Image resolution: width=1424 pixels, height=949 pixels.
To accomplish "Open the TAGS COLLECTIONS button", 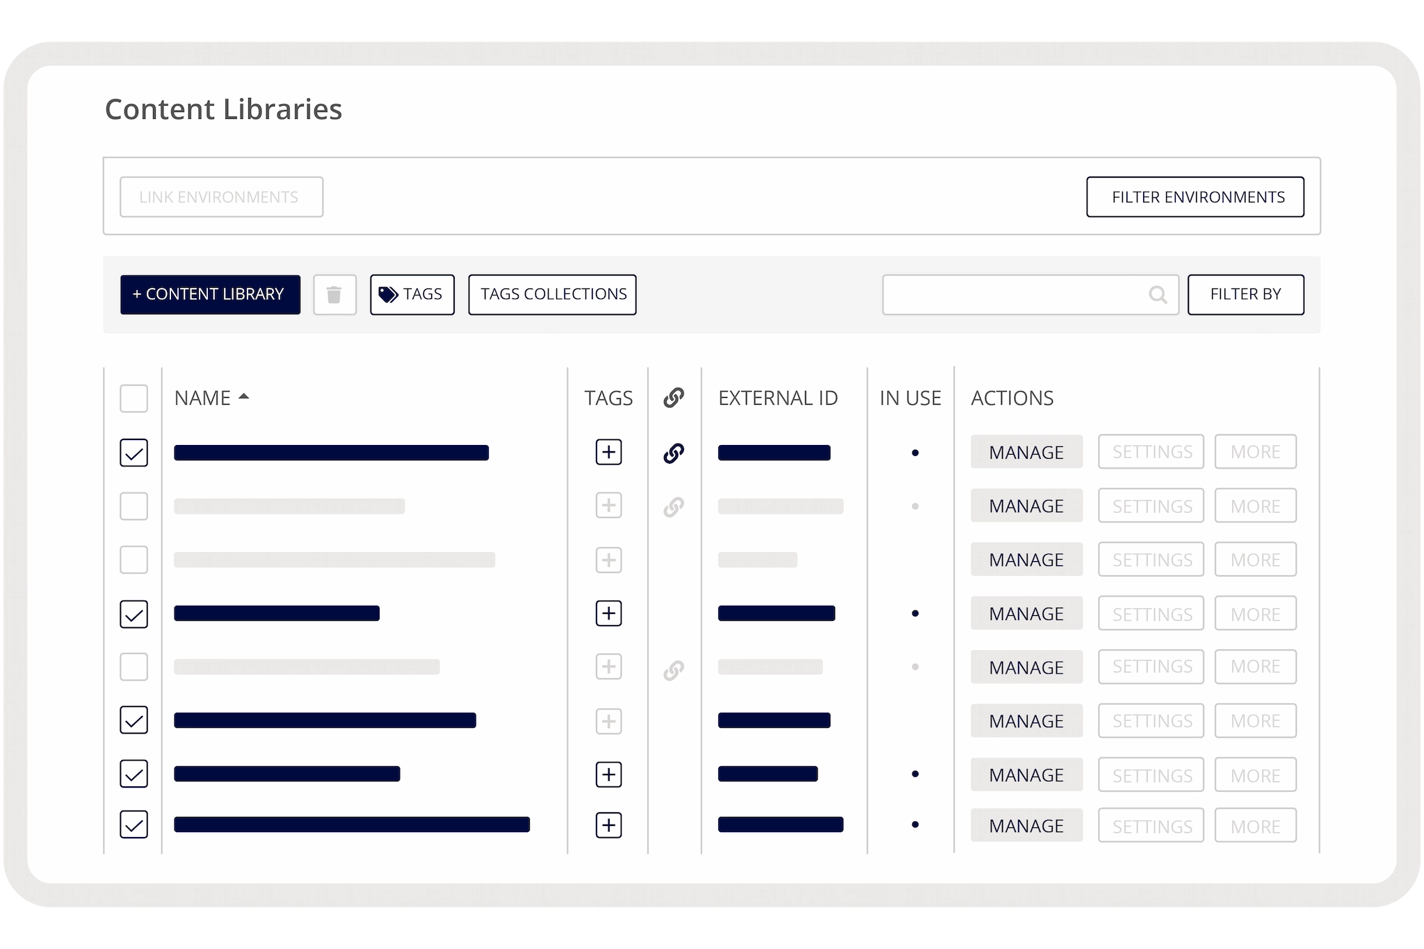I will click(552, 295).
